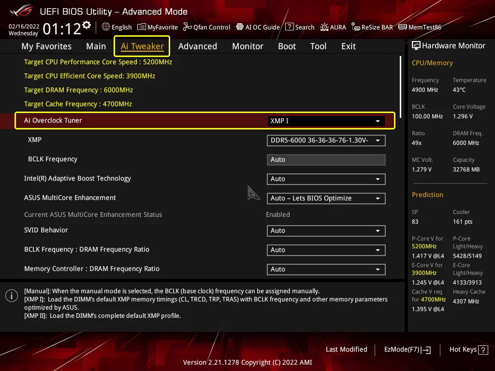Switch to the Advanced tab
This screenshot has width=495, height=371.
(197, 46)
